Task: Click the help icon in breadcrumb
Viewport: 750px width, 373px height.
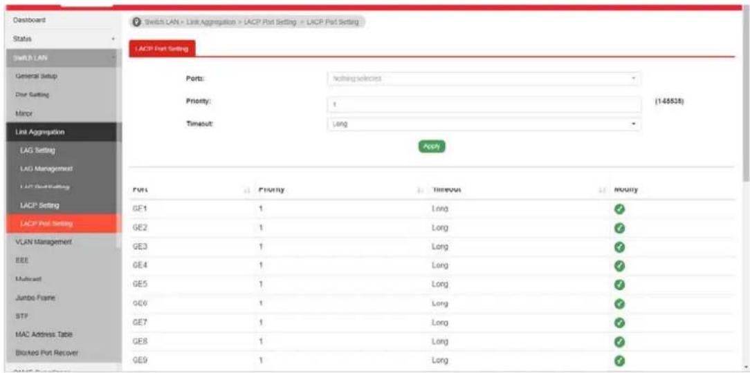Action: 138,22
